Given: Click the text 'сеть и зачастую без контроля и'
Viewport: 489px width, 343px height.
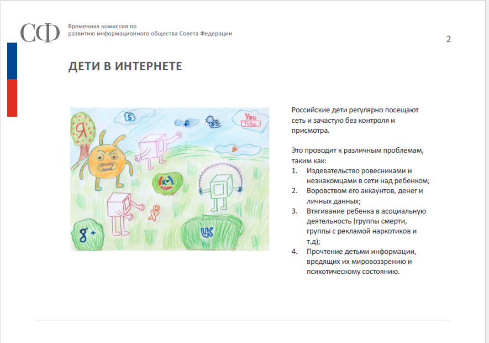Looking at the screenshot, I should coord(343,121).
